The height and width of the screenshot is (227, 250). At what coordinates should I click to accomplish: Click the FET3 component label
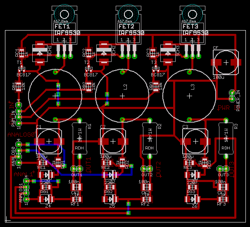[x=190, y=26]
